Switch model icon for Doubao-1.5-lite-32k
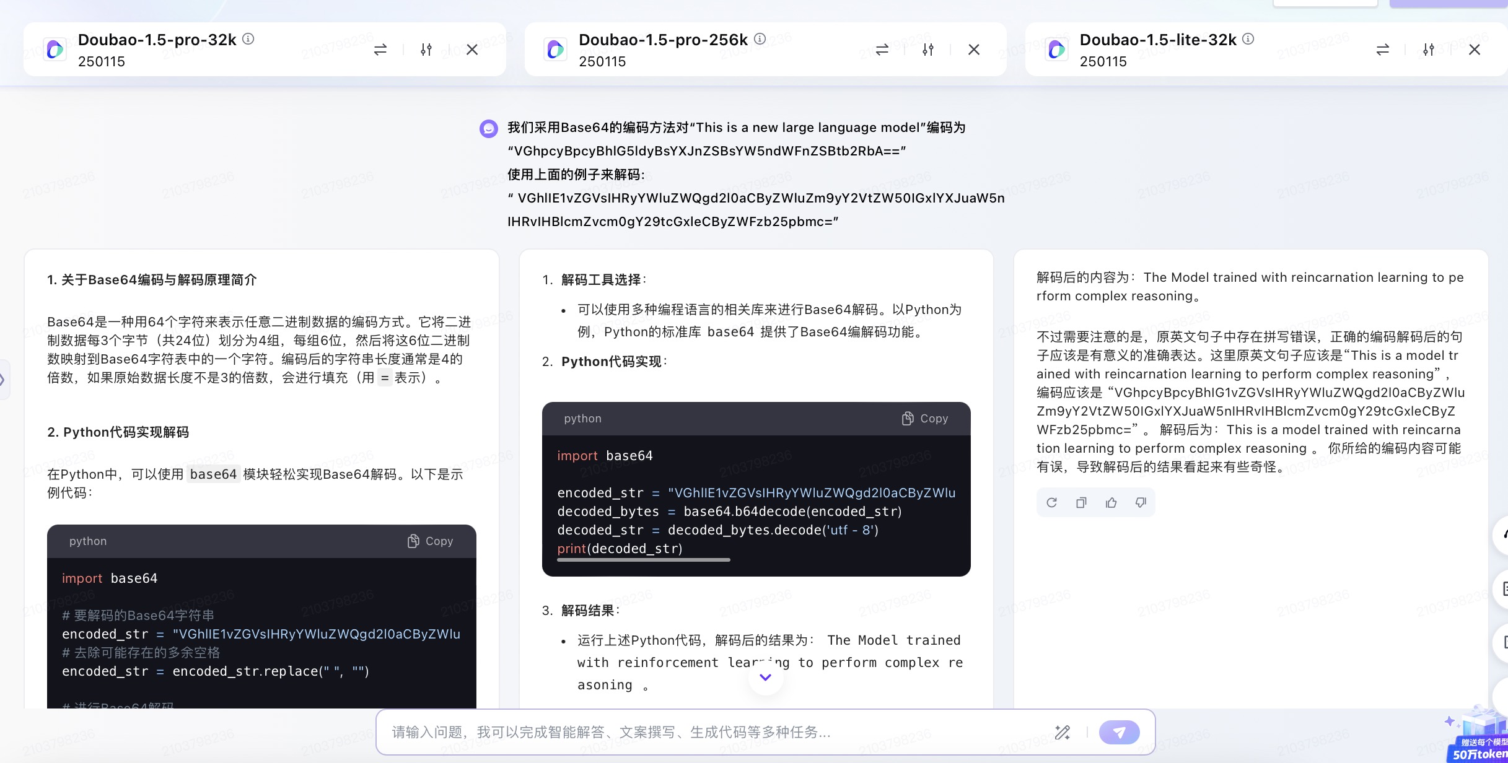Screen dimensions: 1508x763 [x=1383, y=50]
